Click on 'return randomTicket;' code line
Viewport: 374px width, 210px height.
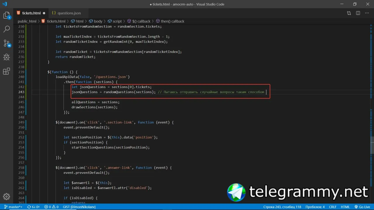[x=75, y=57]
